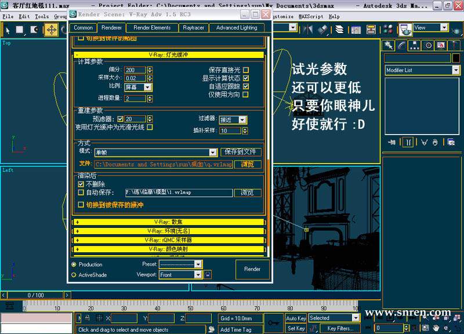Switch to the Advanced Lighting tab

[237, 27]
